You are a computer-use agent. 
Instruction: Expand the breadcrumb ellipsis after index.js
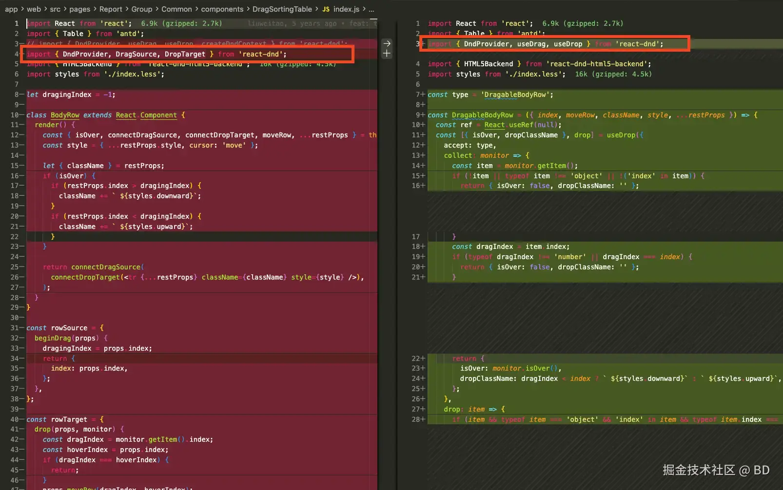point(372,9)
